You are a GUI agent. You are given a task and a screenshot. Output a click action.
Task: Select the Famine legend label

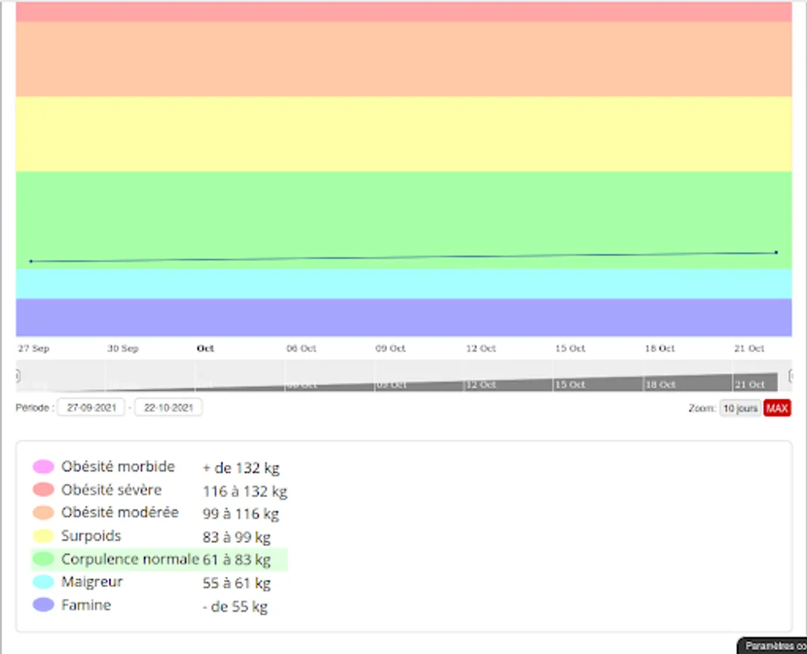coord(86,605)
